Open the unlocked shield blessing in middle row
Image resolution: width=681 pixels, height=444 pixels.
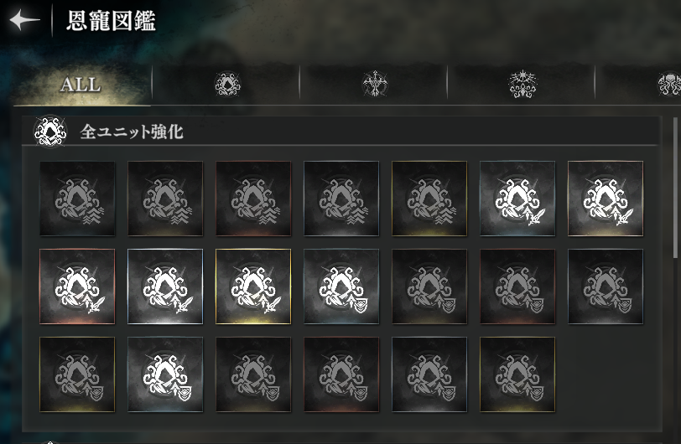tap(341, 287)
